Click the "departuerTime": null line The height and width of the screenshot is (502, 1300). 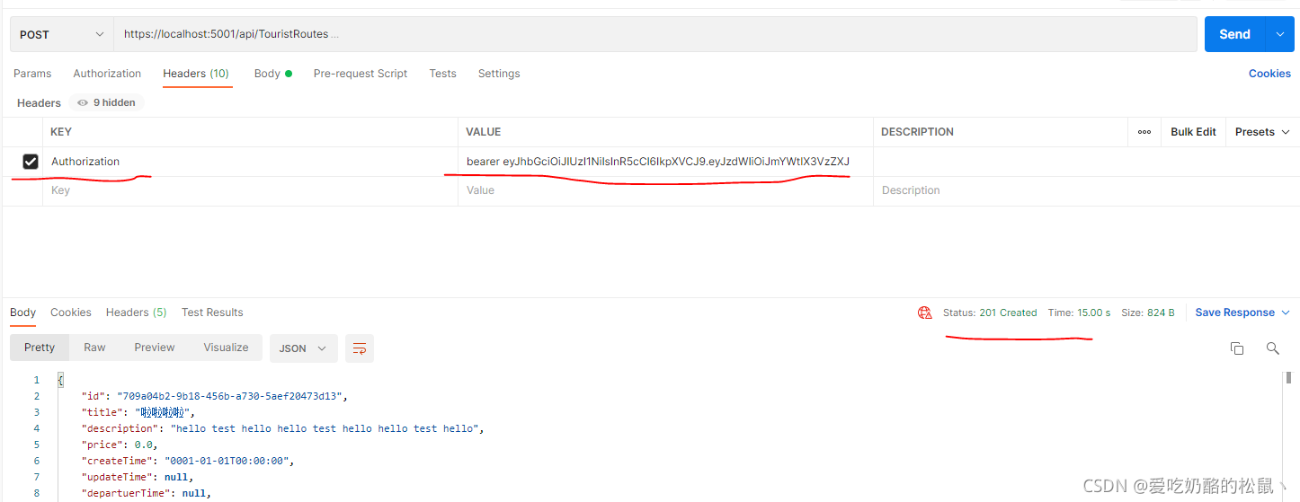tap(147, 493)
